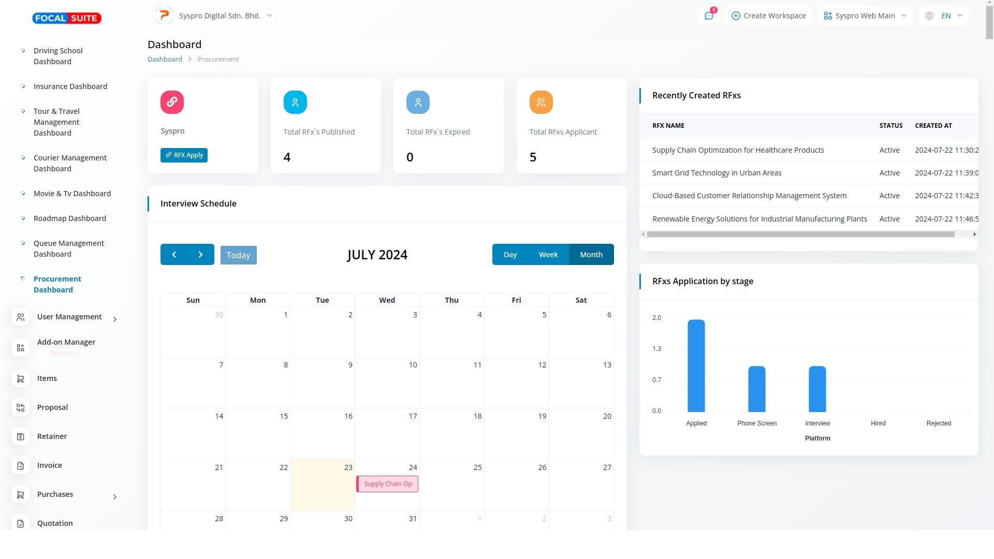Viewport: 994px width, 559px height.
Task: Click the pink Syspro link icon
Action: coord(172,102)
